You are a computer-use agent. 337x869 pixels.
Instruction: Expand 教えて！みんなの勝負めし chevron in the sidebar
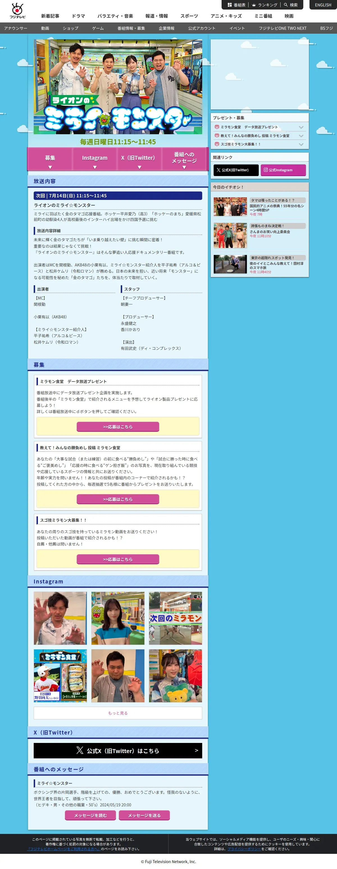point(301,136)
